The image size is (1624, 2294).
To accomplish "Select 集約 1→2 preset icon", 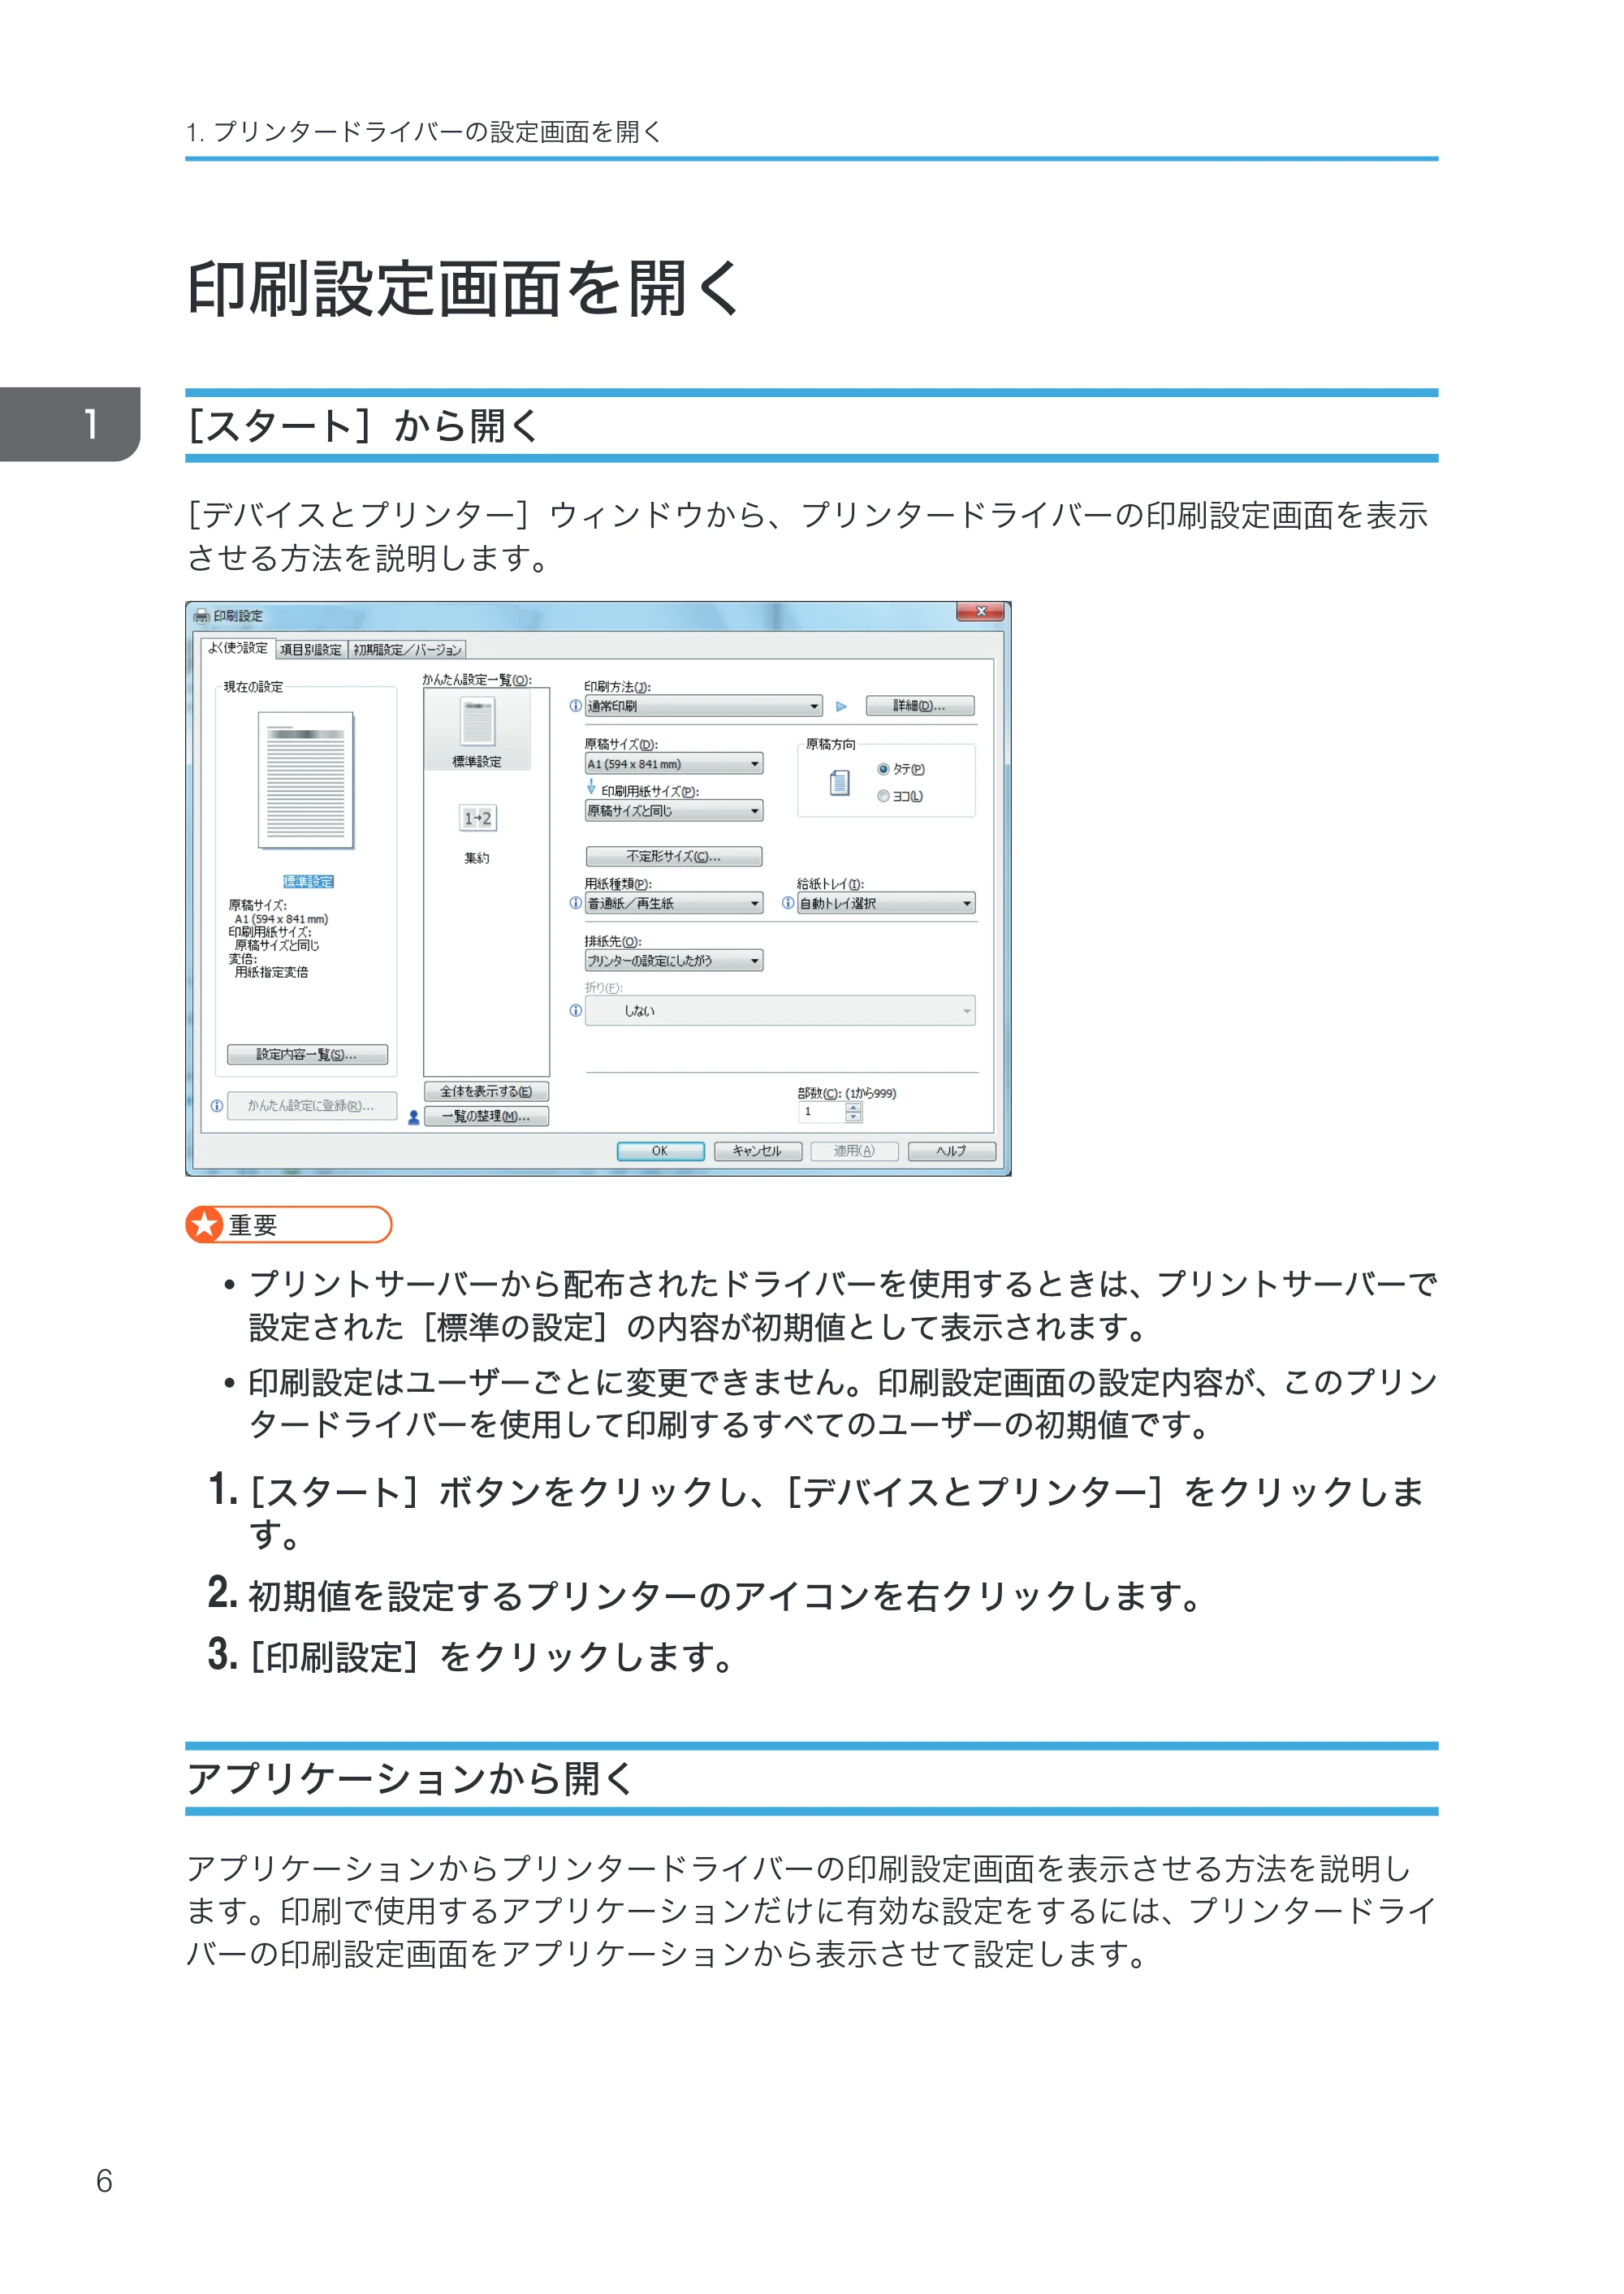I will pos(477,819).
